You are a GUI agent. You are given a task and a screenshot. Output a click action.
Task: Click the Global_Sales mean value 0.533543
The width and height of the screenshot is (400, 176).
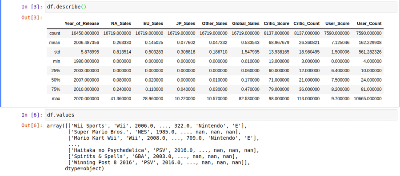tap(250, 43)
